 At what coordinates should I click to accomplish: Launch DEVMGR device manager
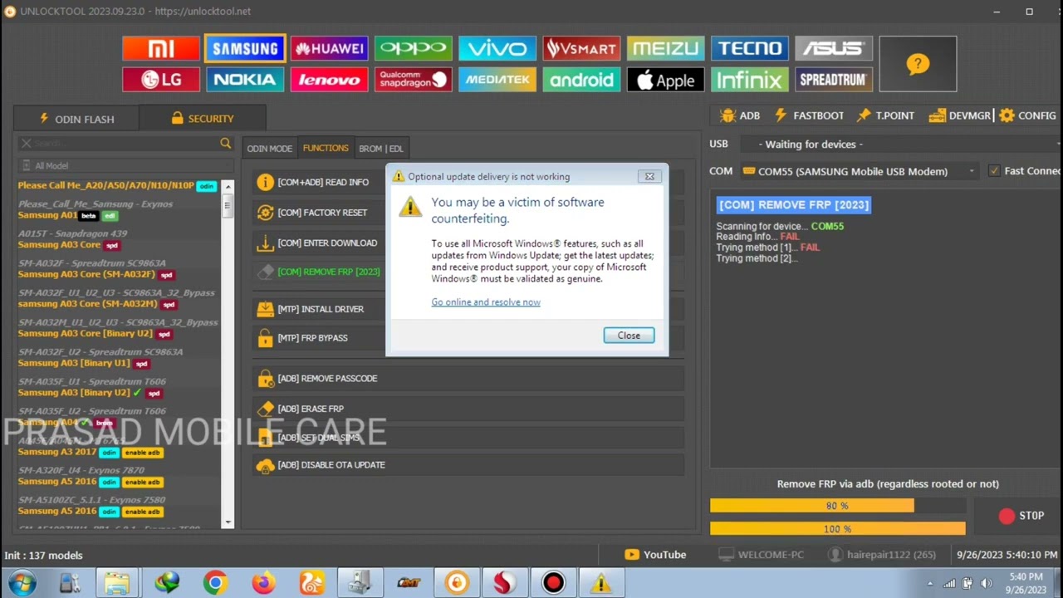(x=960, y=115)
